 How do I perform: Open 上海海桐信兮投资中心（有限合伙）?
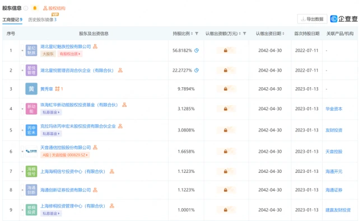tap(73, 172)
